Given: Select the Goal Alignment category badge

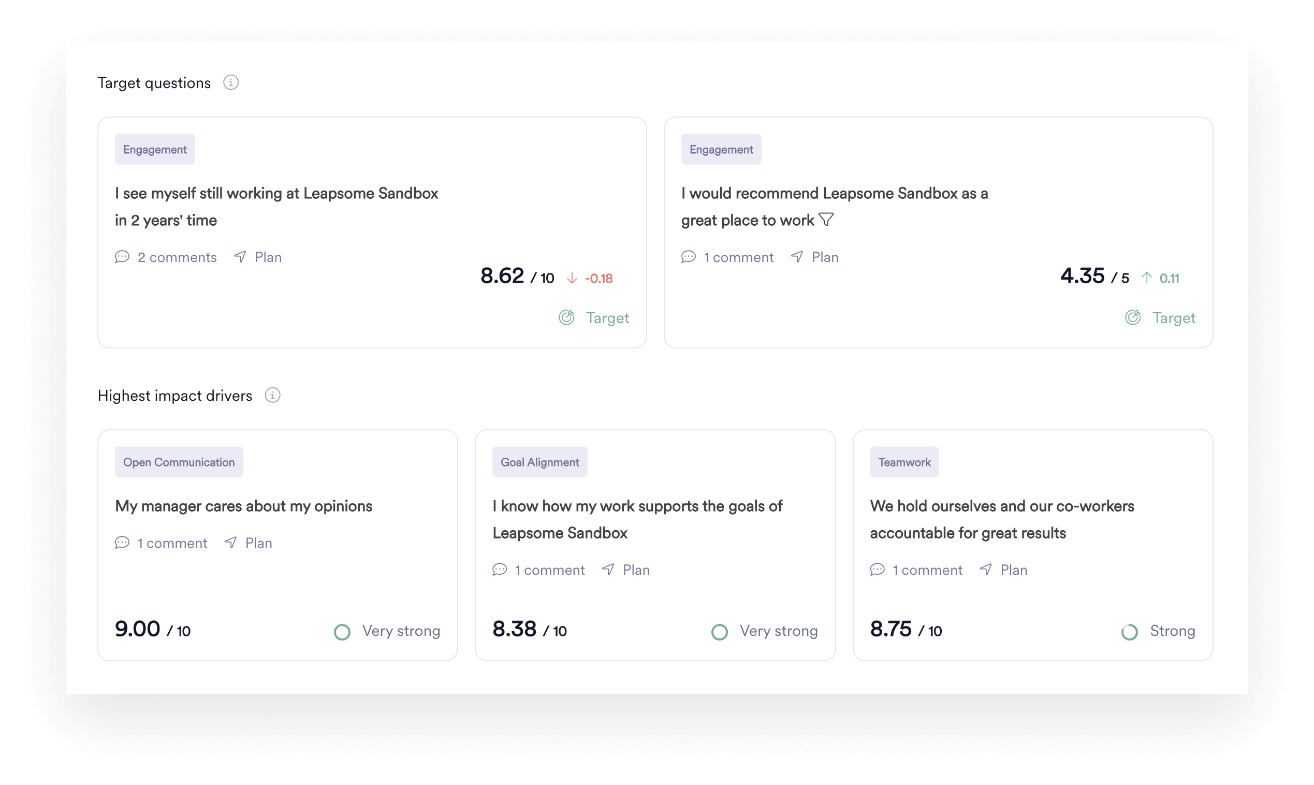Looking at the screenshot, I should click(540, 462).
